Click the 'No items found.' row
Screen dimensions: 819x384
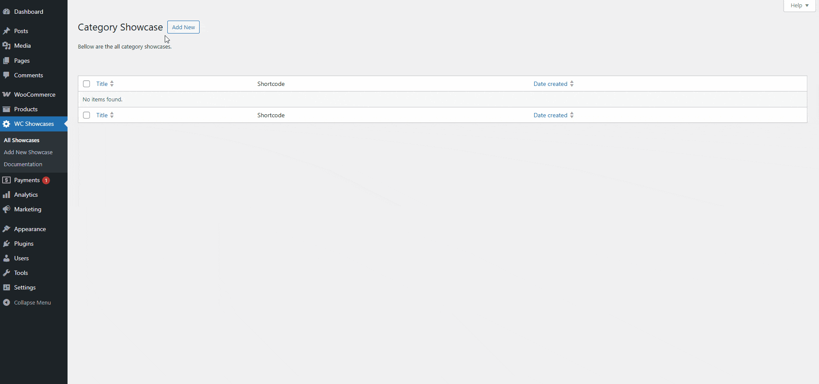(x=442, y=99)
